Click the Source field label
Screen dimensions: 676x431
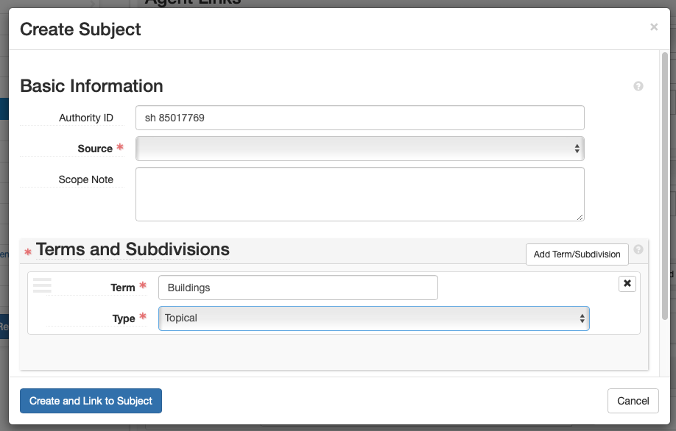click(x=95, y=149)
